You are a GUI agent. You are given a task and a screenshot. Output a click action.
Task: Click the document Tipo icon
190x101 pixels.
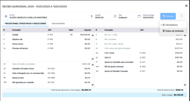click(115, 16)
